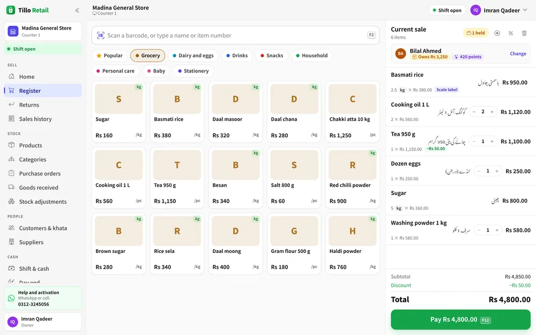Screen dimensions: 536x335
Task: Click the barcode or item name search field
Action: (x=235, y=35)
